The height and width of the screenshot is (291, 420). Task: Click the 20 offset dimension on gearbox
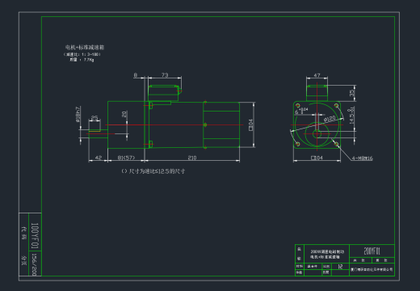tap(124, 114)
